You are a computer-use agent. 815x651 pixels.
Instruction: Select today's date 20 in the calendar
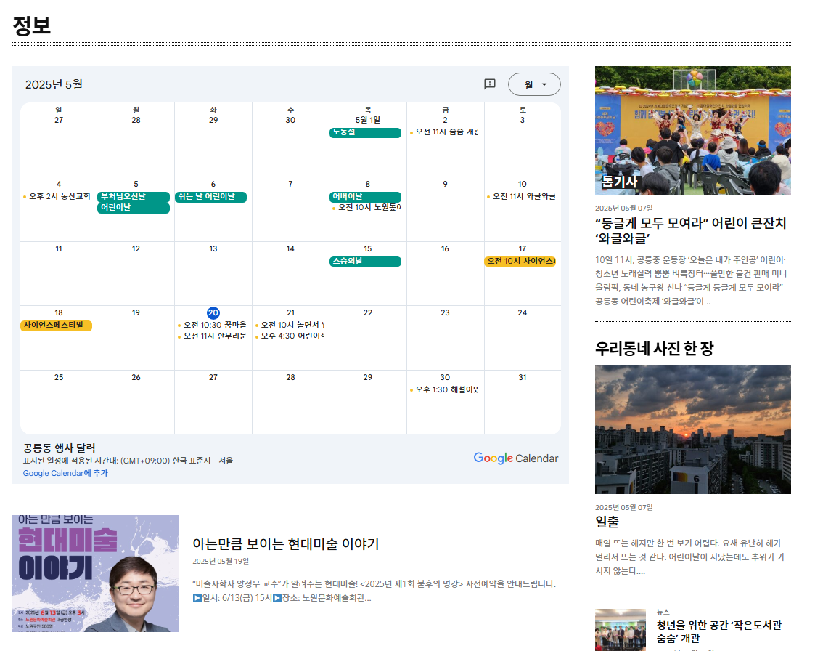(213, 312)
